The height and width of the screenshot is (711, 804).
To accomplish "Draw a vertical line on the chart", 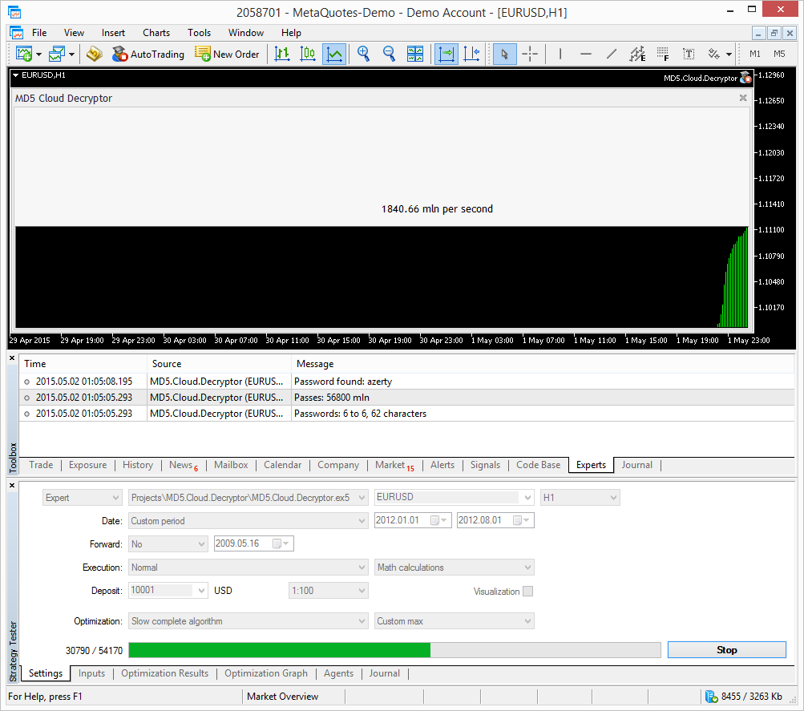I will [559, 54].
